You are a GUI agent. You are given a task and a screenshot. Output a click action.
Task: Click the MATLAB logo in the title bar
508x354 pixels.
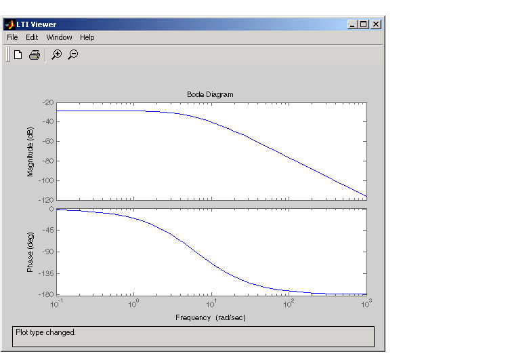[x=10, y=24]
